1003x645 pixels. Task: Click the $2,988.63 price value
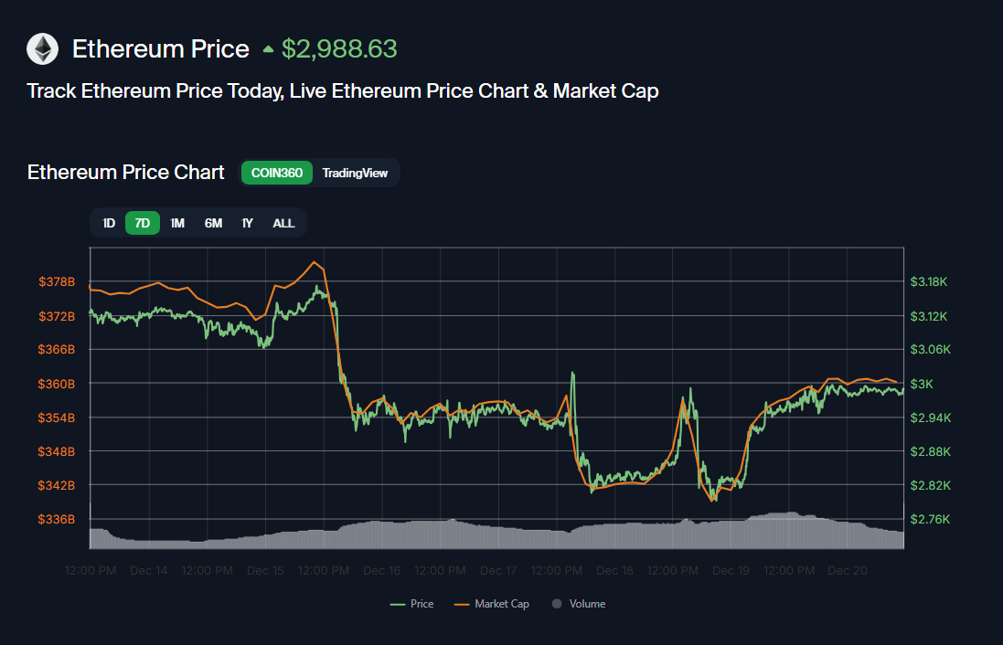pyautogui.click(x=340, y=48)
